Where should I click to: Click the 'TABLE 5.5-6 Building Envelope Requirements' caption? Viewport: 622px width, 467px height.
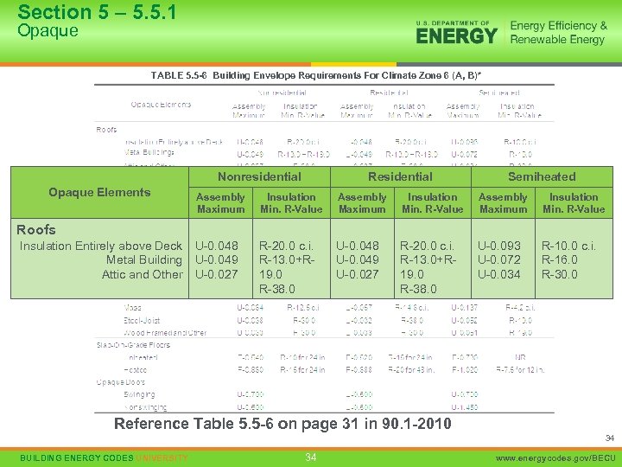pos(316,75)
